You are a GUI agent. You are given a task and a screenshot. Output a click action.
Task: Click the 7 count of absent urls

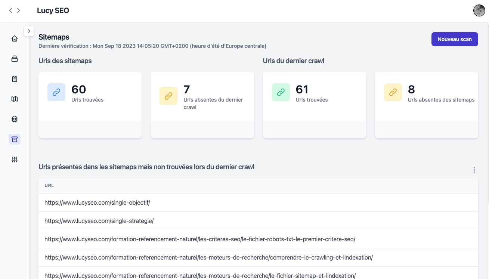point(187,89)
